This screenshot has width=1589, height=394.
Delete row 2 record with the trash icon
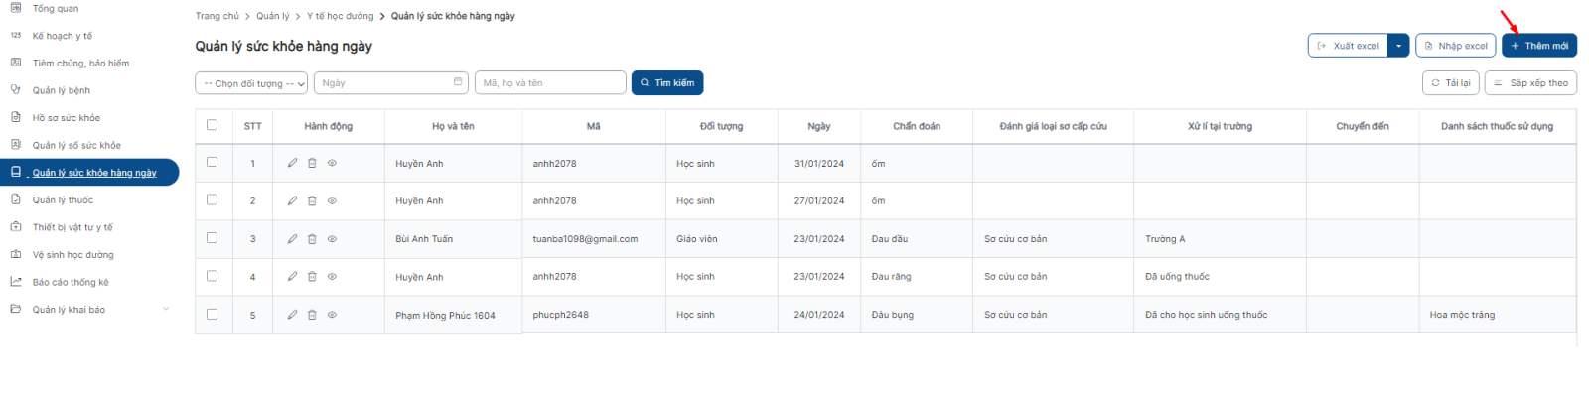(312, 200)
